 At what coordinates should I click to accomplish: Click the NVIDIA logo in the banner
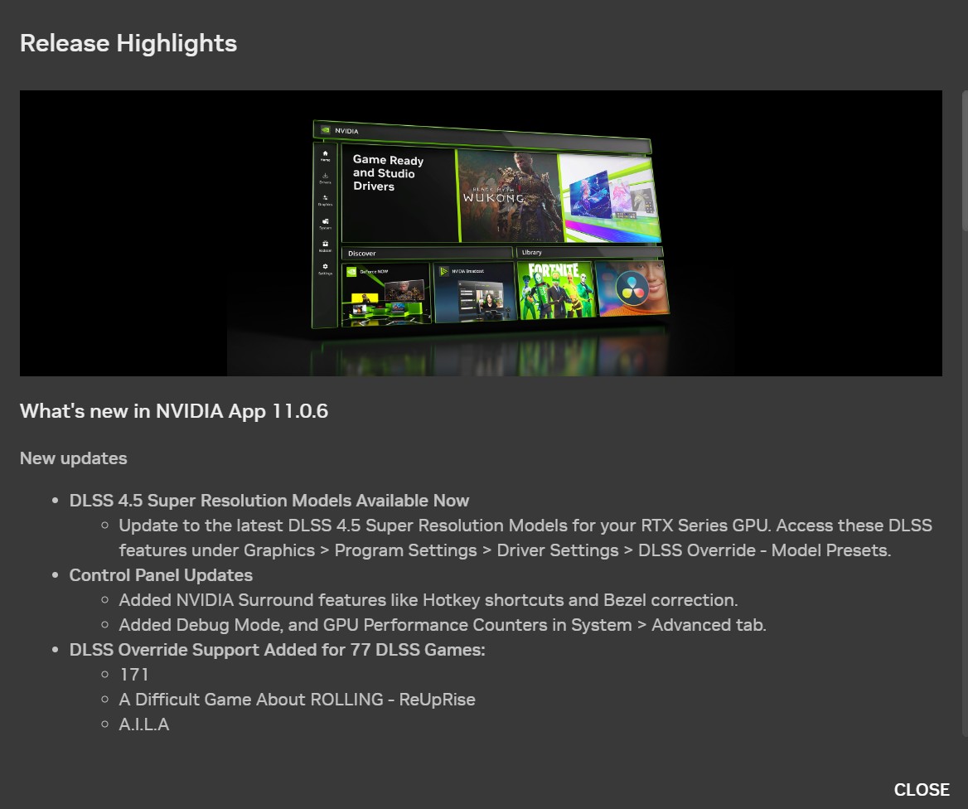(325, 130)
